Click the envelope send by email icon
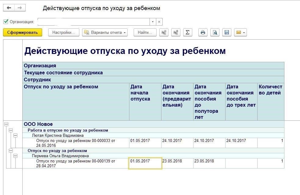The width and height of the screenshot is (300, 195). tap(238, 33)
